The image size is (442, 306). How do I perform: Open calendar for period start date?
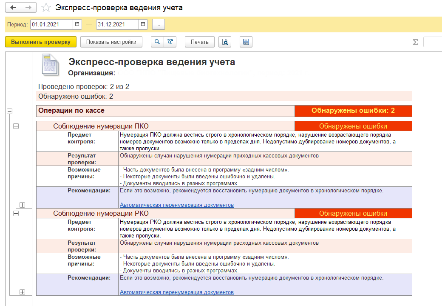[x=77, y=24]
